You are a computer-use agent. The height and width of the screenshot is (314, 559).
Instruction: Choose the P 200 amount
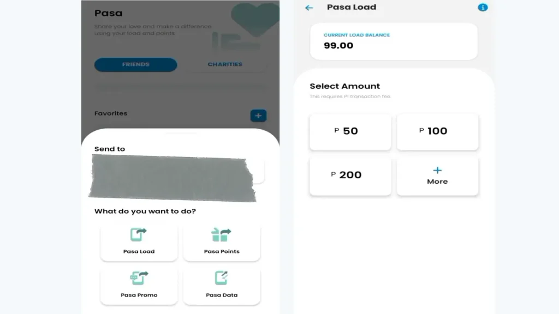point(350,176)
